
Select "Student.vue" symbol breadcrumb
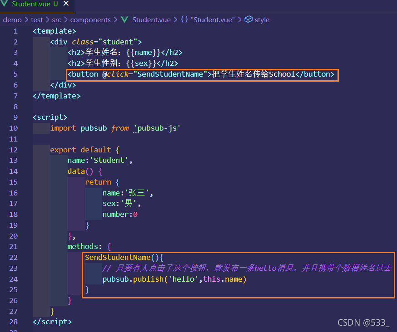tap(213, 20)
